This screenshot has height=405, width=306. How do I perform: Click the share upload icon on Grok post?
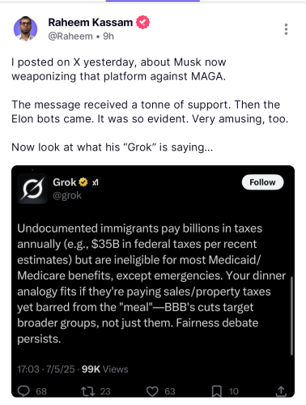pos(281,391)
